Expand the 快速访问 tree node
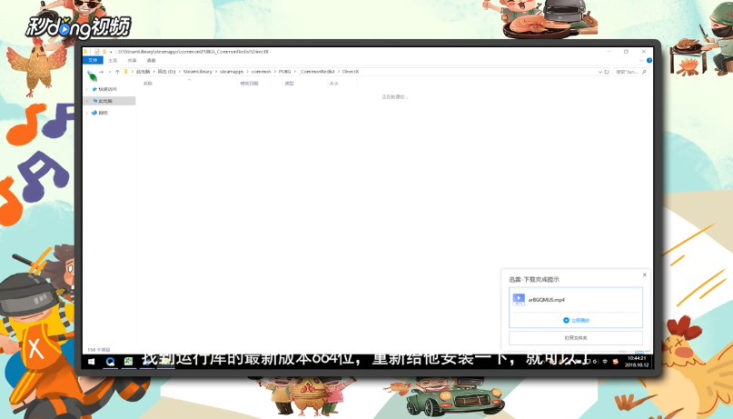The width and height of the screenshot is (733, 419). (87, 89)
